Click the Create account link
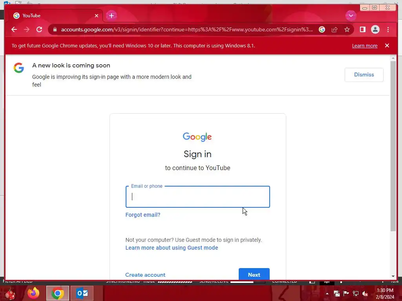402x301 pixels. click(145, 275)
